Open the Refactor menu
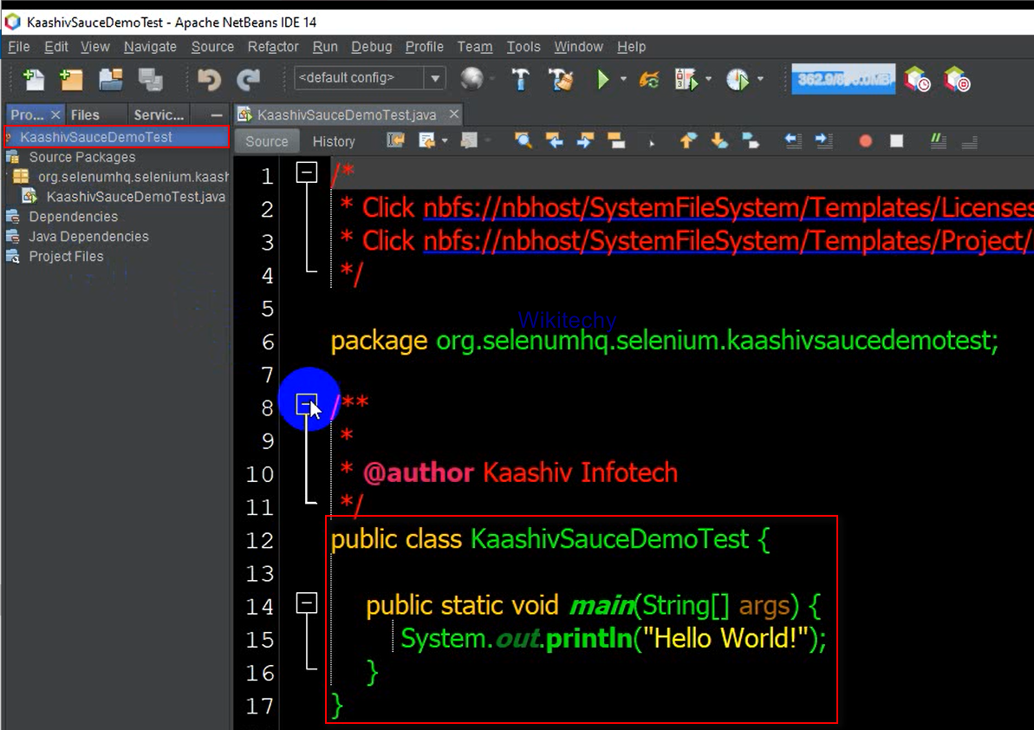The image size is (1034, 730). click(x=273, y=47)
